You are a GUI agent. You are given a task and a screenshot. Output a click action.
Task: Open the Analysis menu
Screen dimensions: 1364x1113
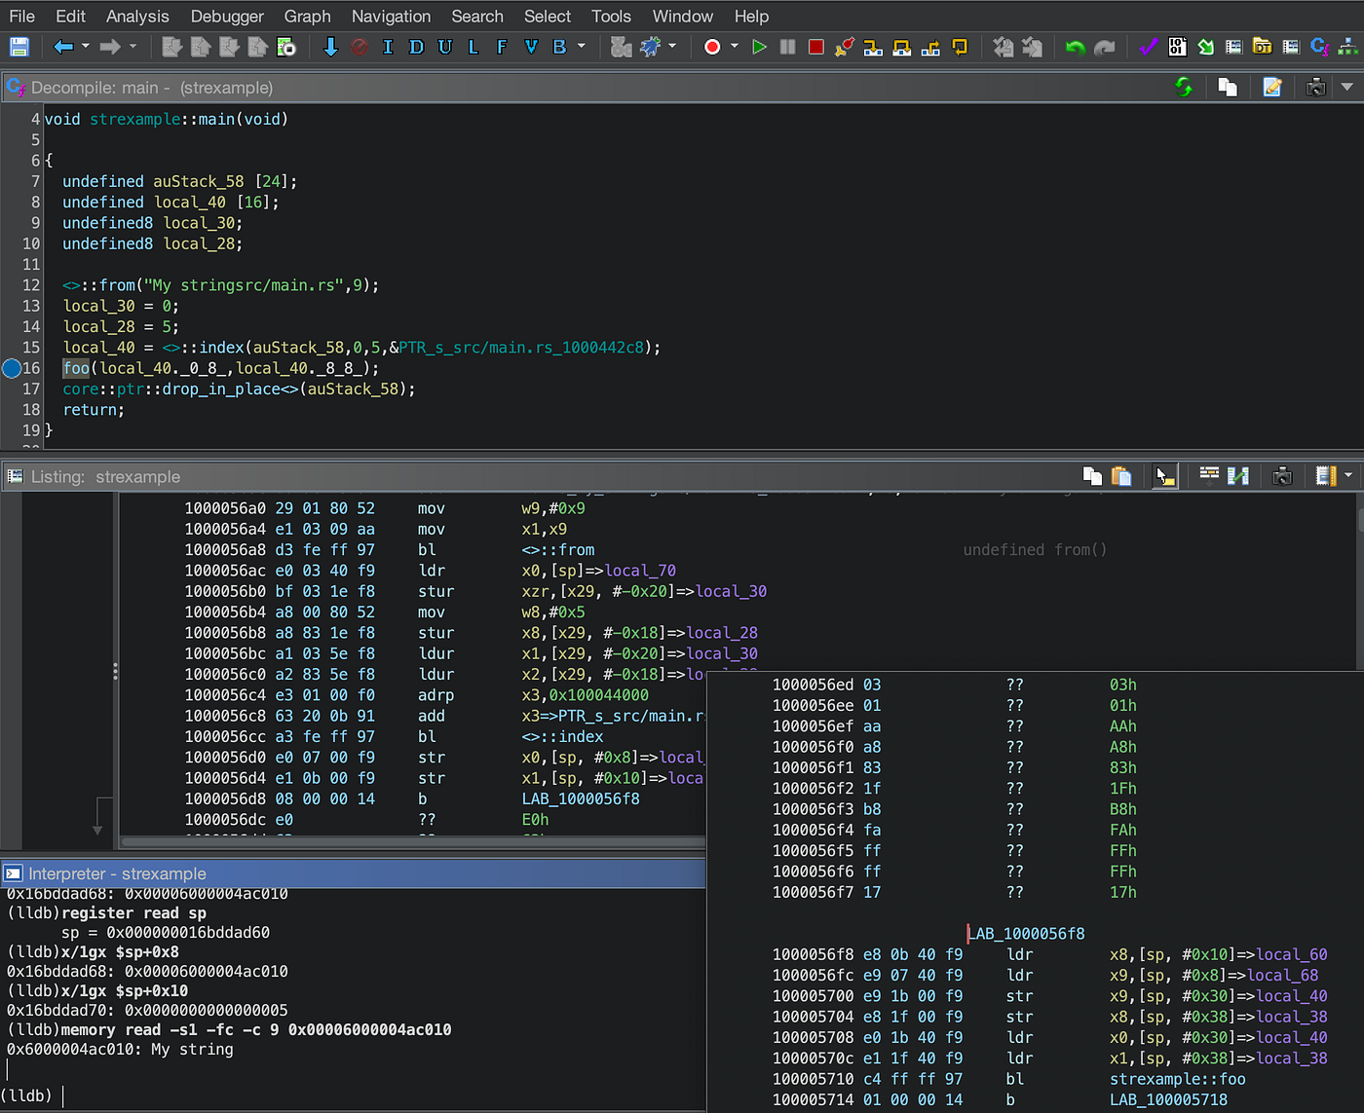tap(137, 17)
